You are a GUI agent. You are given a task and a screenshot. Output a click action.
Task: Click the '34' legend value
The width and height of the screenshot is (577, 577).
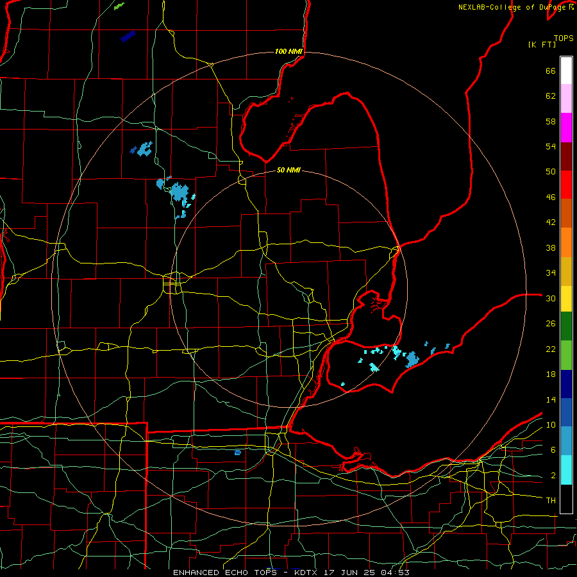tap(551, 273)
